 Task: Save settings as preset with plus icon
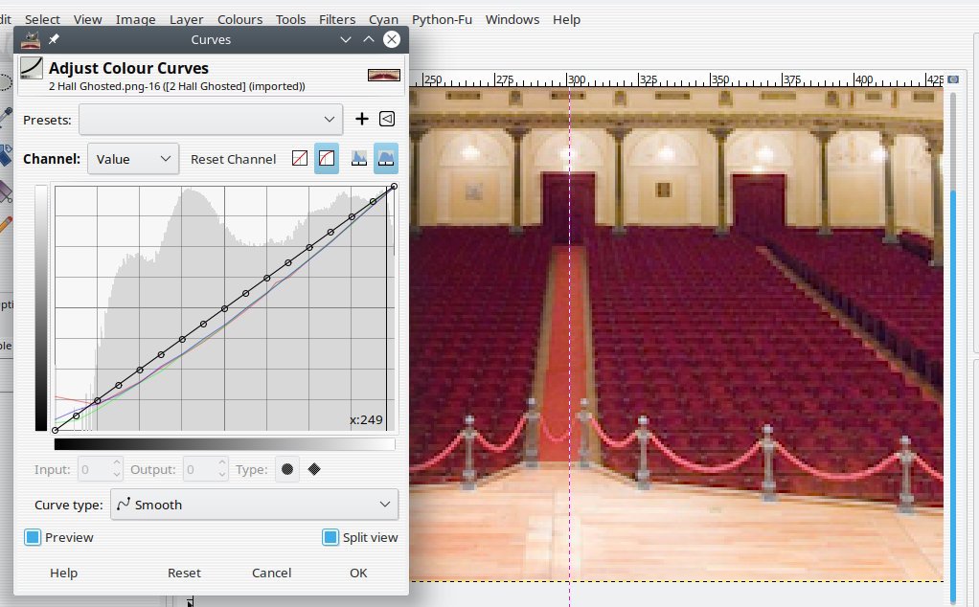tap(361, 119)
